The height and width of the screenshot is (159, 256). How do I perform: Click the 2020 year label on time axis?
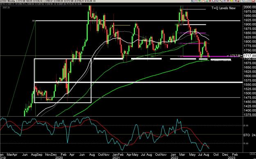click(x=59, y=157)
